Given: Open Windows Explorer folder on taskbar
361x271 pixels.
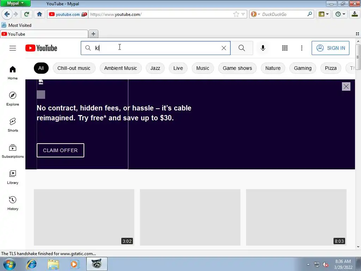Looking at the screenshot, I should click(53, 264).
